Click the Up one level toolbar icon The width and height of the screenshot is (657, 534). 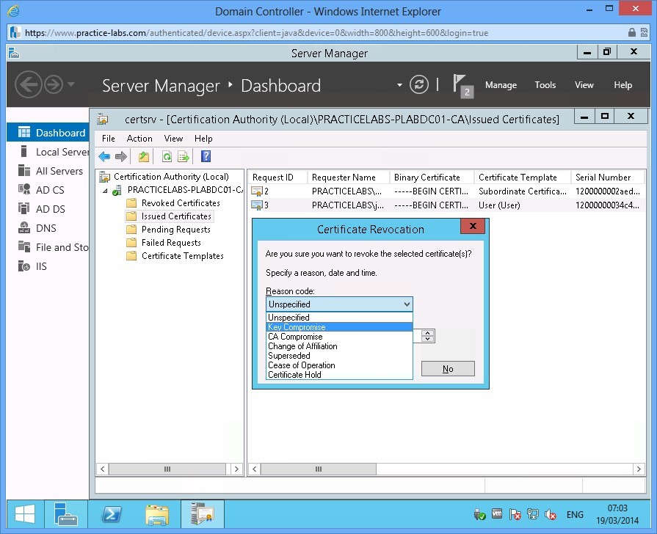[144, 156]
